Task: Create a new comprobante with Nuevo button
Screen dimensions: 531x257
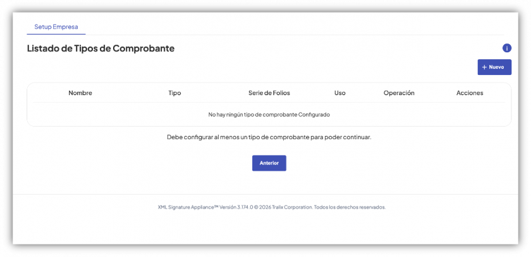Action: click(494, 67)
